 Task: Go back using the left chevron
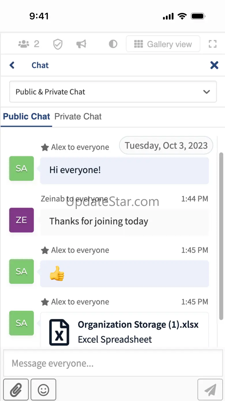(12, 65)
